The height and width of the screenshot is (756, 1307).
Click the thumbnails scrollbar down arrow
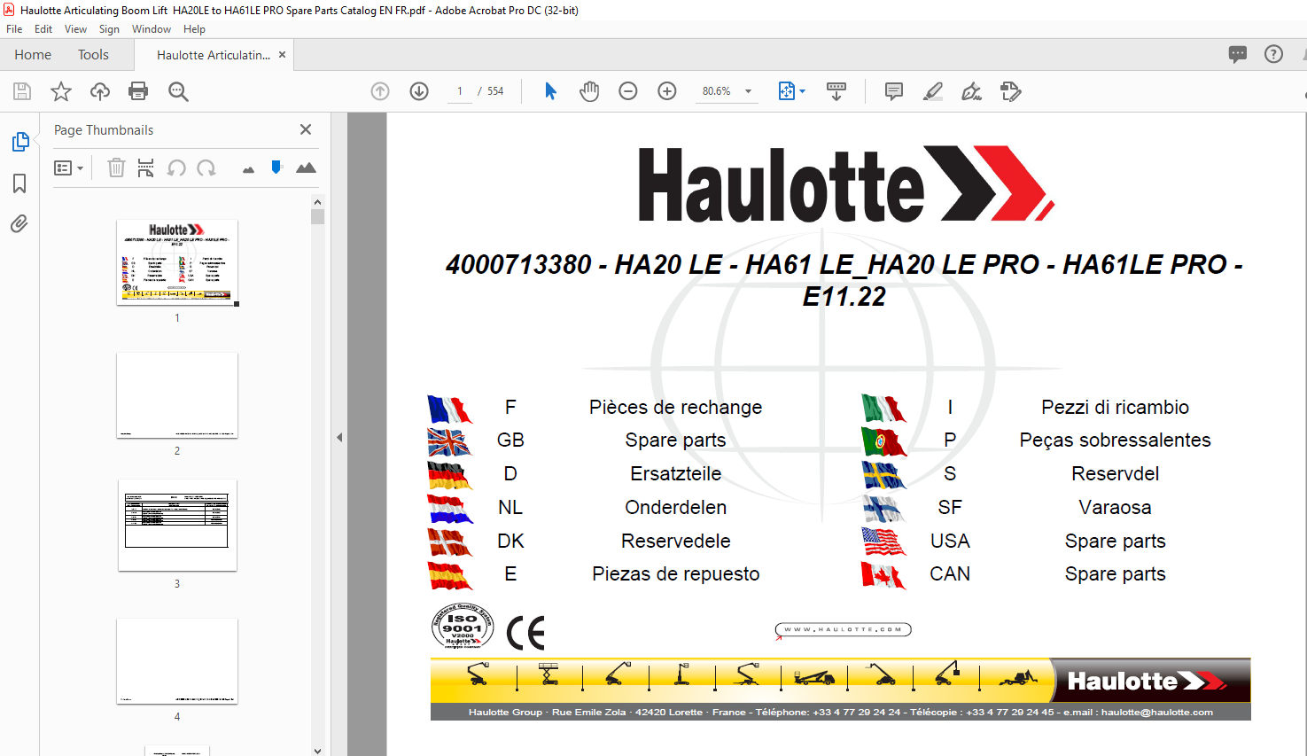(318, 750)
